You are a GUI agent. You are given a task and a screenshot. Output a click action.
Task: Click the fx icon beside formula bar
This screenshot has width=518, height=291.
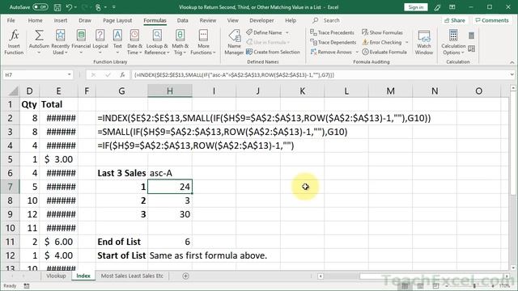122,75
